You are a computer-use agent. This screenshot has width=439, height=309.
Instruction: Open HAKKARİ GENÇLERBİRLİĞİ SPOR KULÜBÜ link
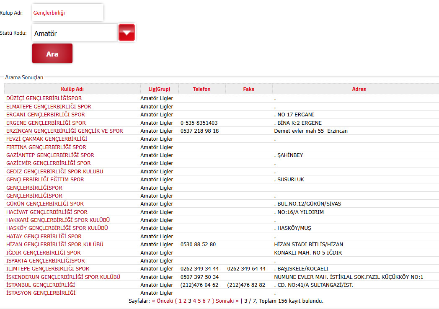tap(58, 220)
